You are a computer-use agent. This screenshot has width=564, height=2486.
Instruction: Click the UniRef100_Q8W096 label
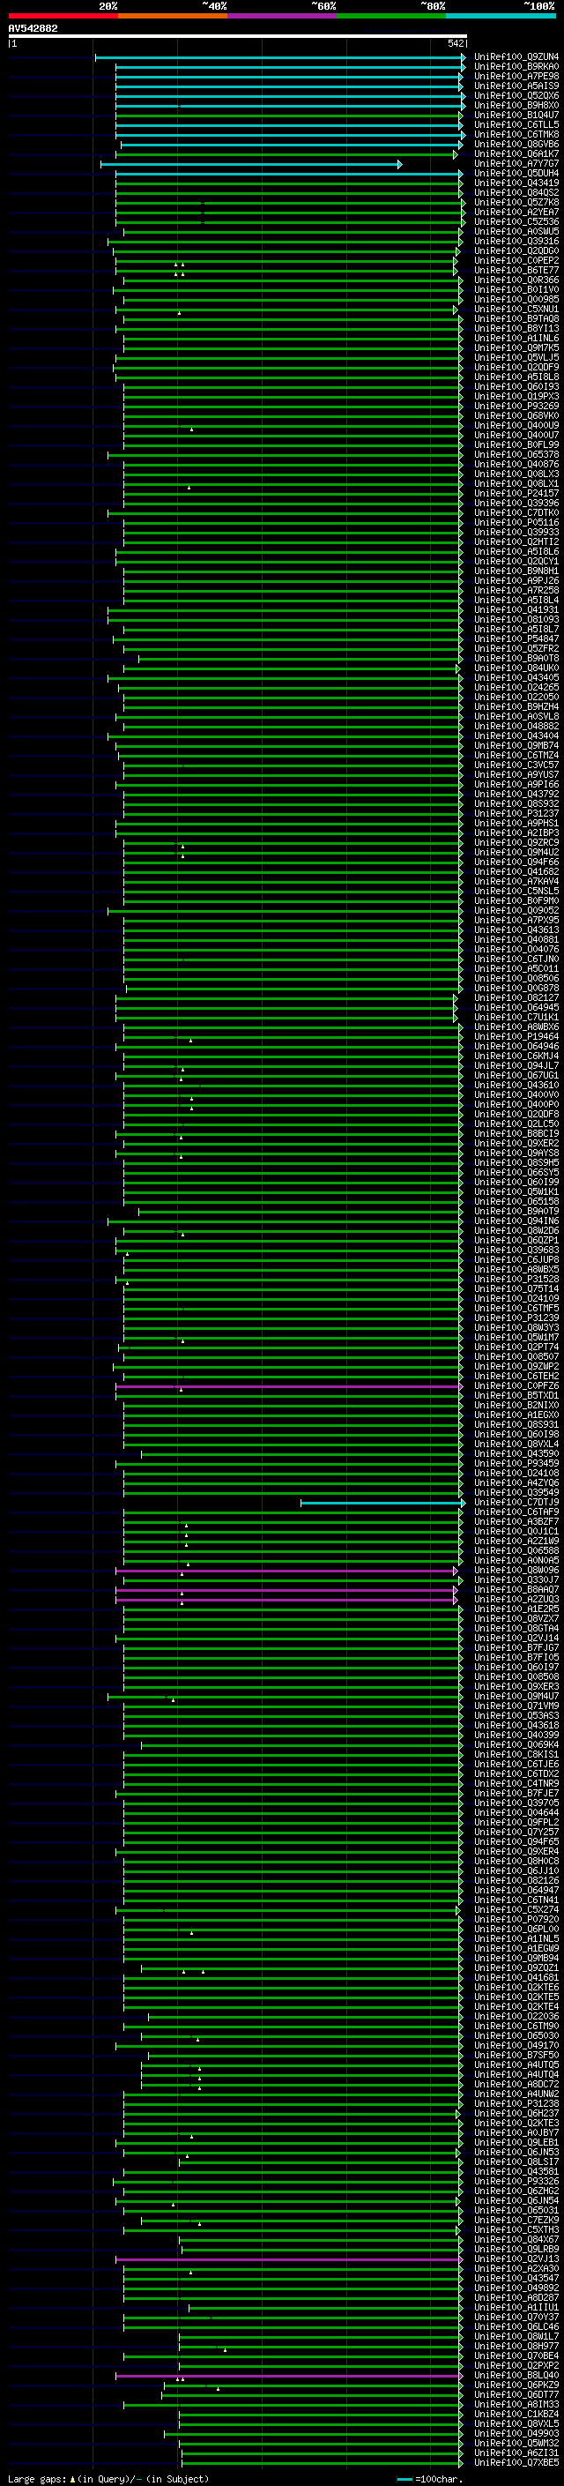tap(516, 1571)
